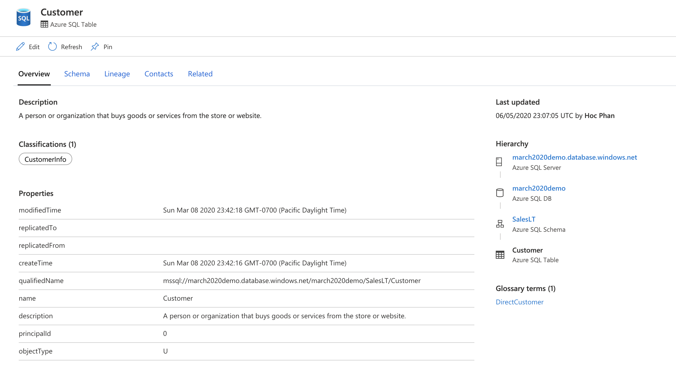Open march2020demo.database.windows.net server link

point(574,157)
